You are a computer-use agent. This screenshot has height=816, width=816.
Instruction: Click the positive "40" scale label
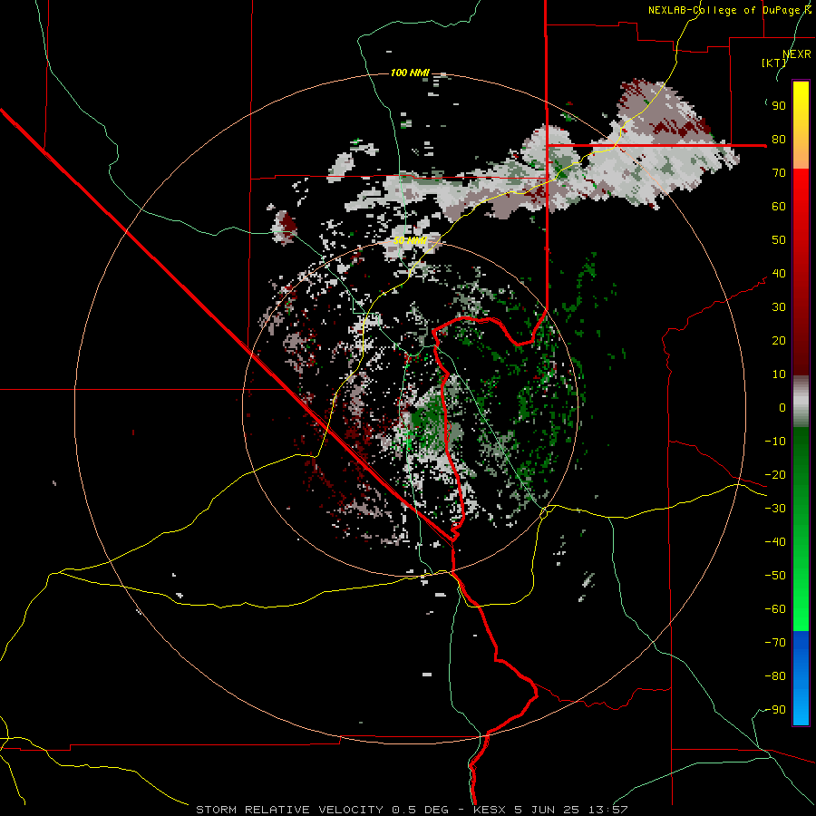click(779, 274)
